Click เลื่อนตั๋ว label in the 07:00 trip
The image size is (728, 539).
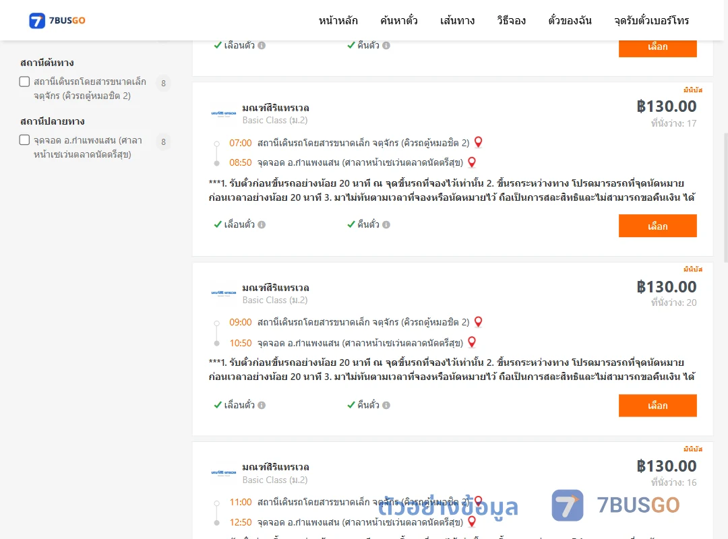pyautogui.click(x=239, y=225)
